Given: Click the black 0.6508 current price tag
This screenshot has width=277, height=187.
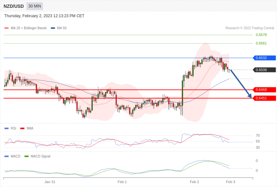Looking at the screenshot, I should tap(265, 70).
